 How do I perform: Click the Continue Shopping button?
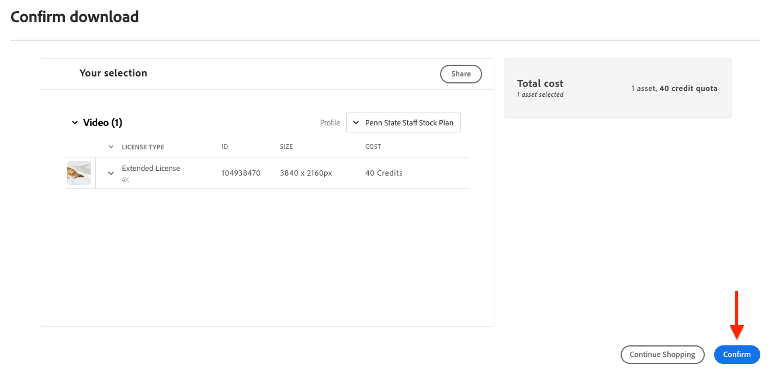click(x=662, y=355)
